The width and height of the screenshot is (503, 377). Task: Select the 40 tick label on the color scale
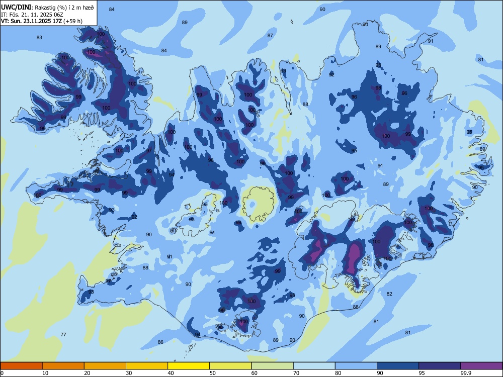pyautogui.click(x=171, y=373)
